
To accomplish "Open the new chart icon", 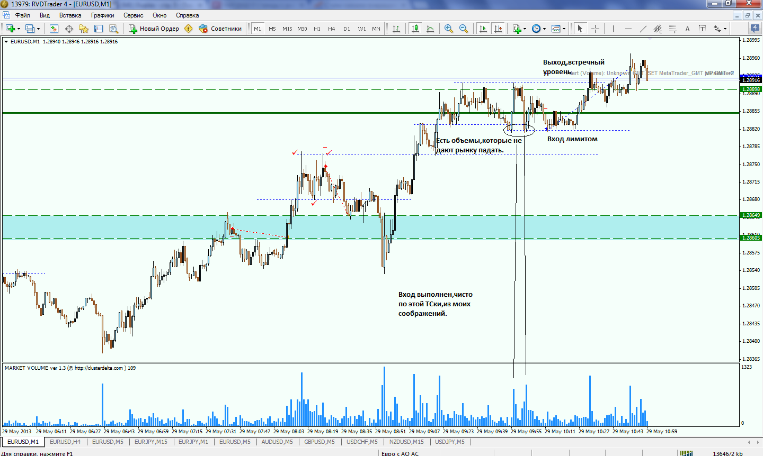I will [10, 29].
